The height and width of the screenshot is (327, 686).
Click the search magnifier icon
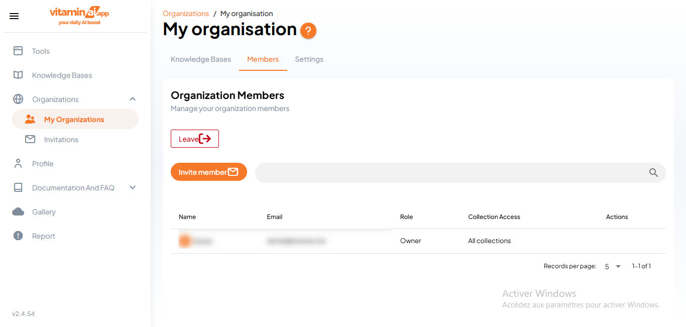(x=653, y=172)
